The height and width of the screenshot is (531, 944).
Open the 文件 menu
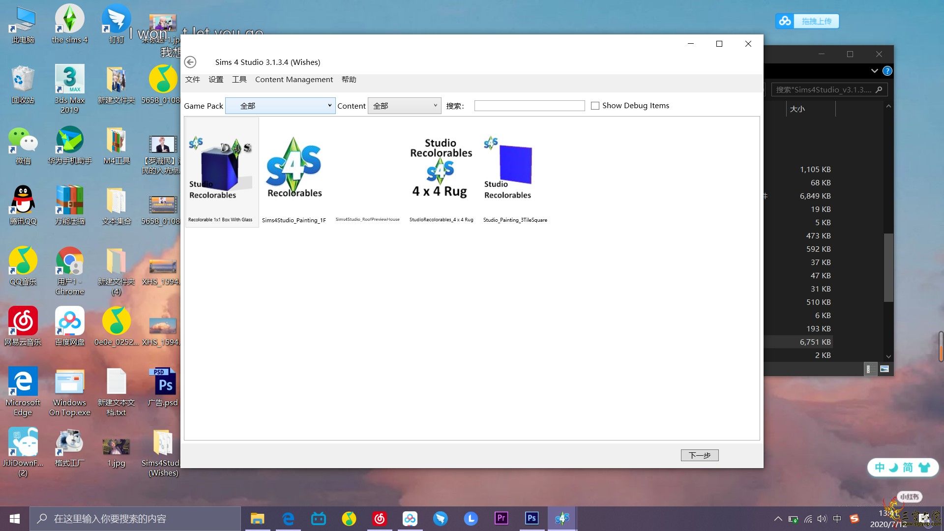(x=192, y=80)
